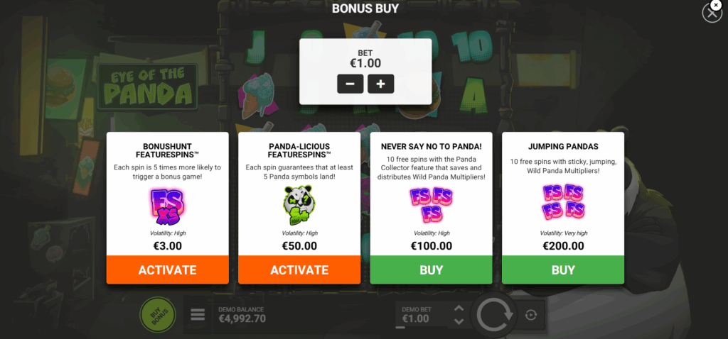Click the four FS scatter icons

pos(563,202)
